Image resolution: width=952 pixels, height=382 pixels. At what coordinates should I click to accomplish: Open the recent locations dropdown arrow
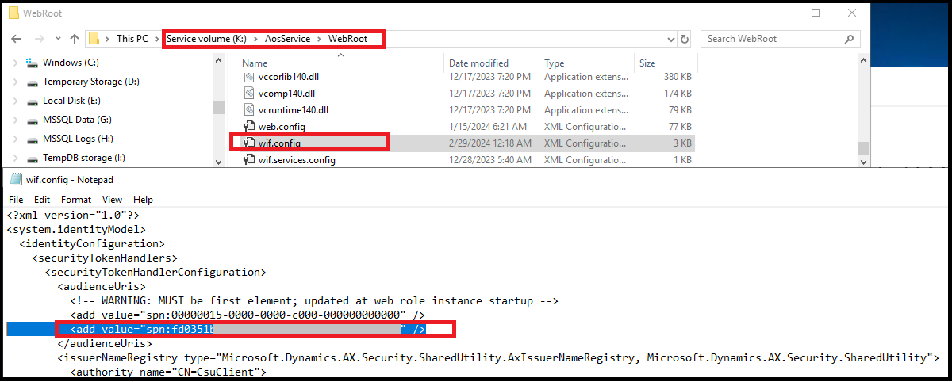coord(57,39)
